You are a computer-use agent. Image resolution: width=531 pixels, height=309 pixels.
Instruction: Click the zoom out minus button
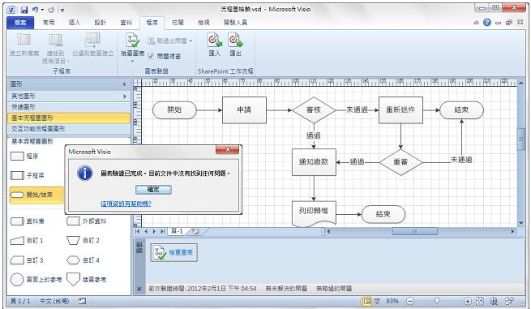click(x=410, y=301)
